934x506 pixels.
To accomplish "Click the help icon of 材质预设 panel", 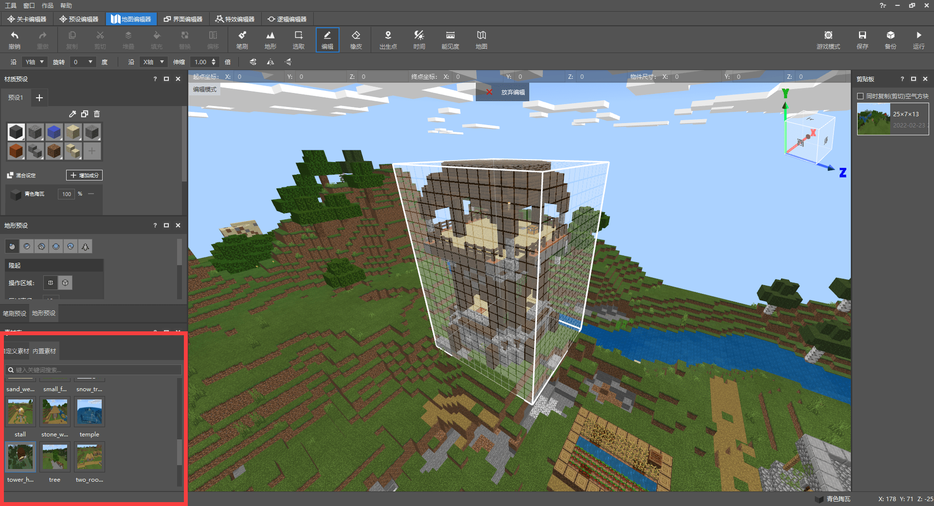I will pos(155,79).
